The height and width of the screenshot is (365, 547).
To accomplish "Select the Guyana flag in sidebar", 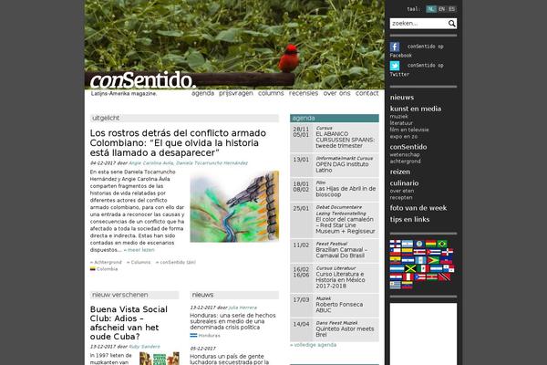I will pyautogui.click(x=433, y=260).
